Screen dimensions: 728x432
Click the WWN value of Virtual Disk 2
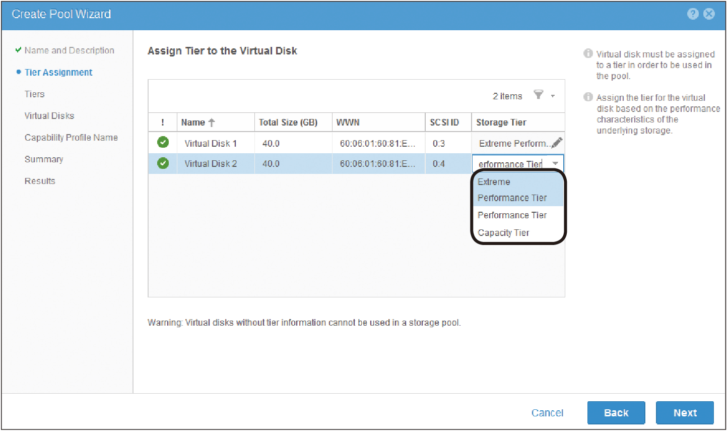tap(378, 163)
